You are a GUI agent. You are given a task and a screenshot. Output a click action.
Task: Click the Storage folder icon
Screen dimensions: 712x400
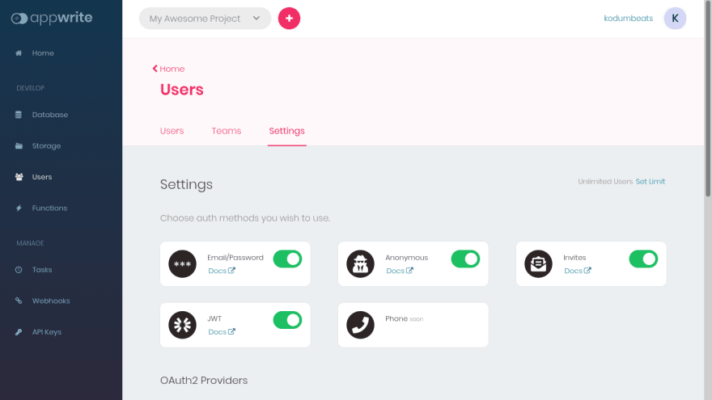coord(19,146)
